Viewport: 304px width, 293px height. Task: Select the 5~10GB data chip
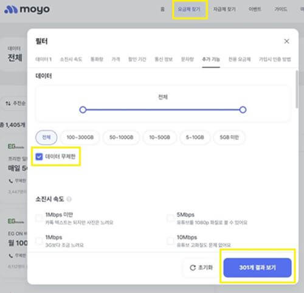click(x=195, y=137)
